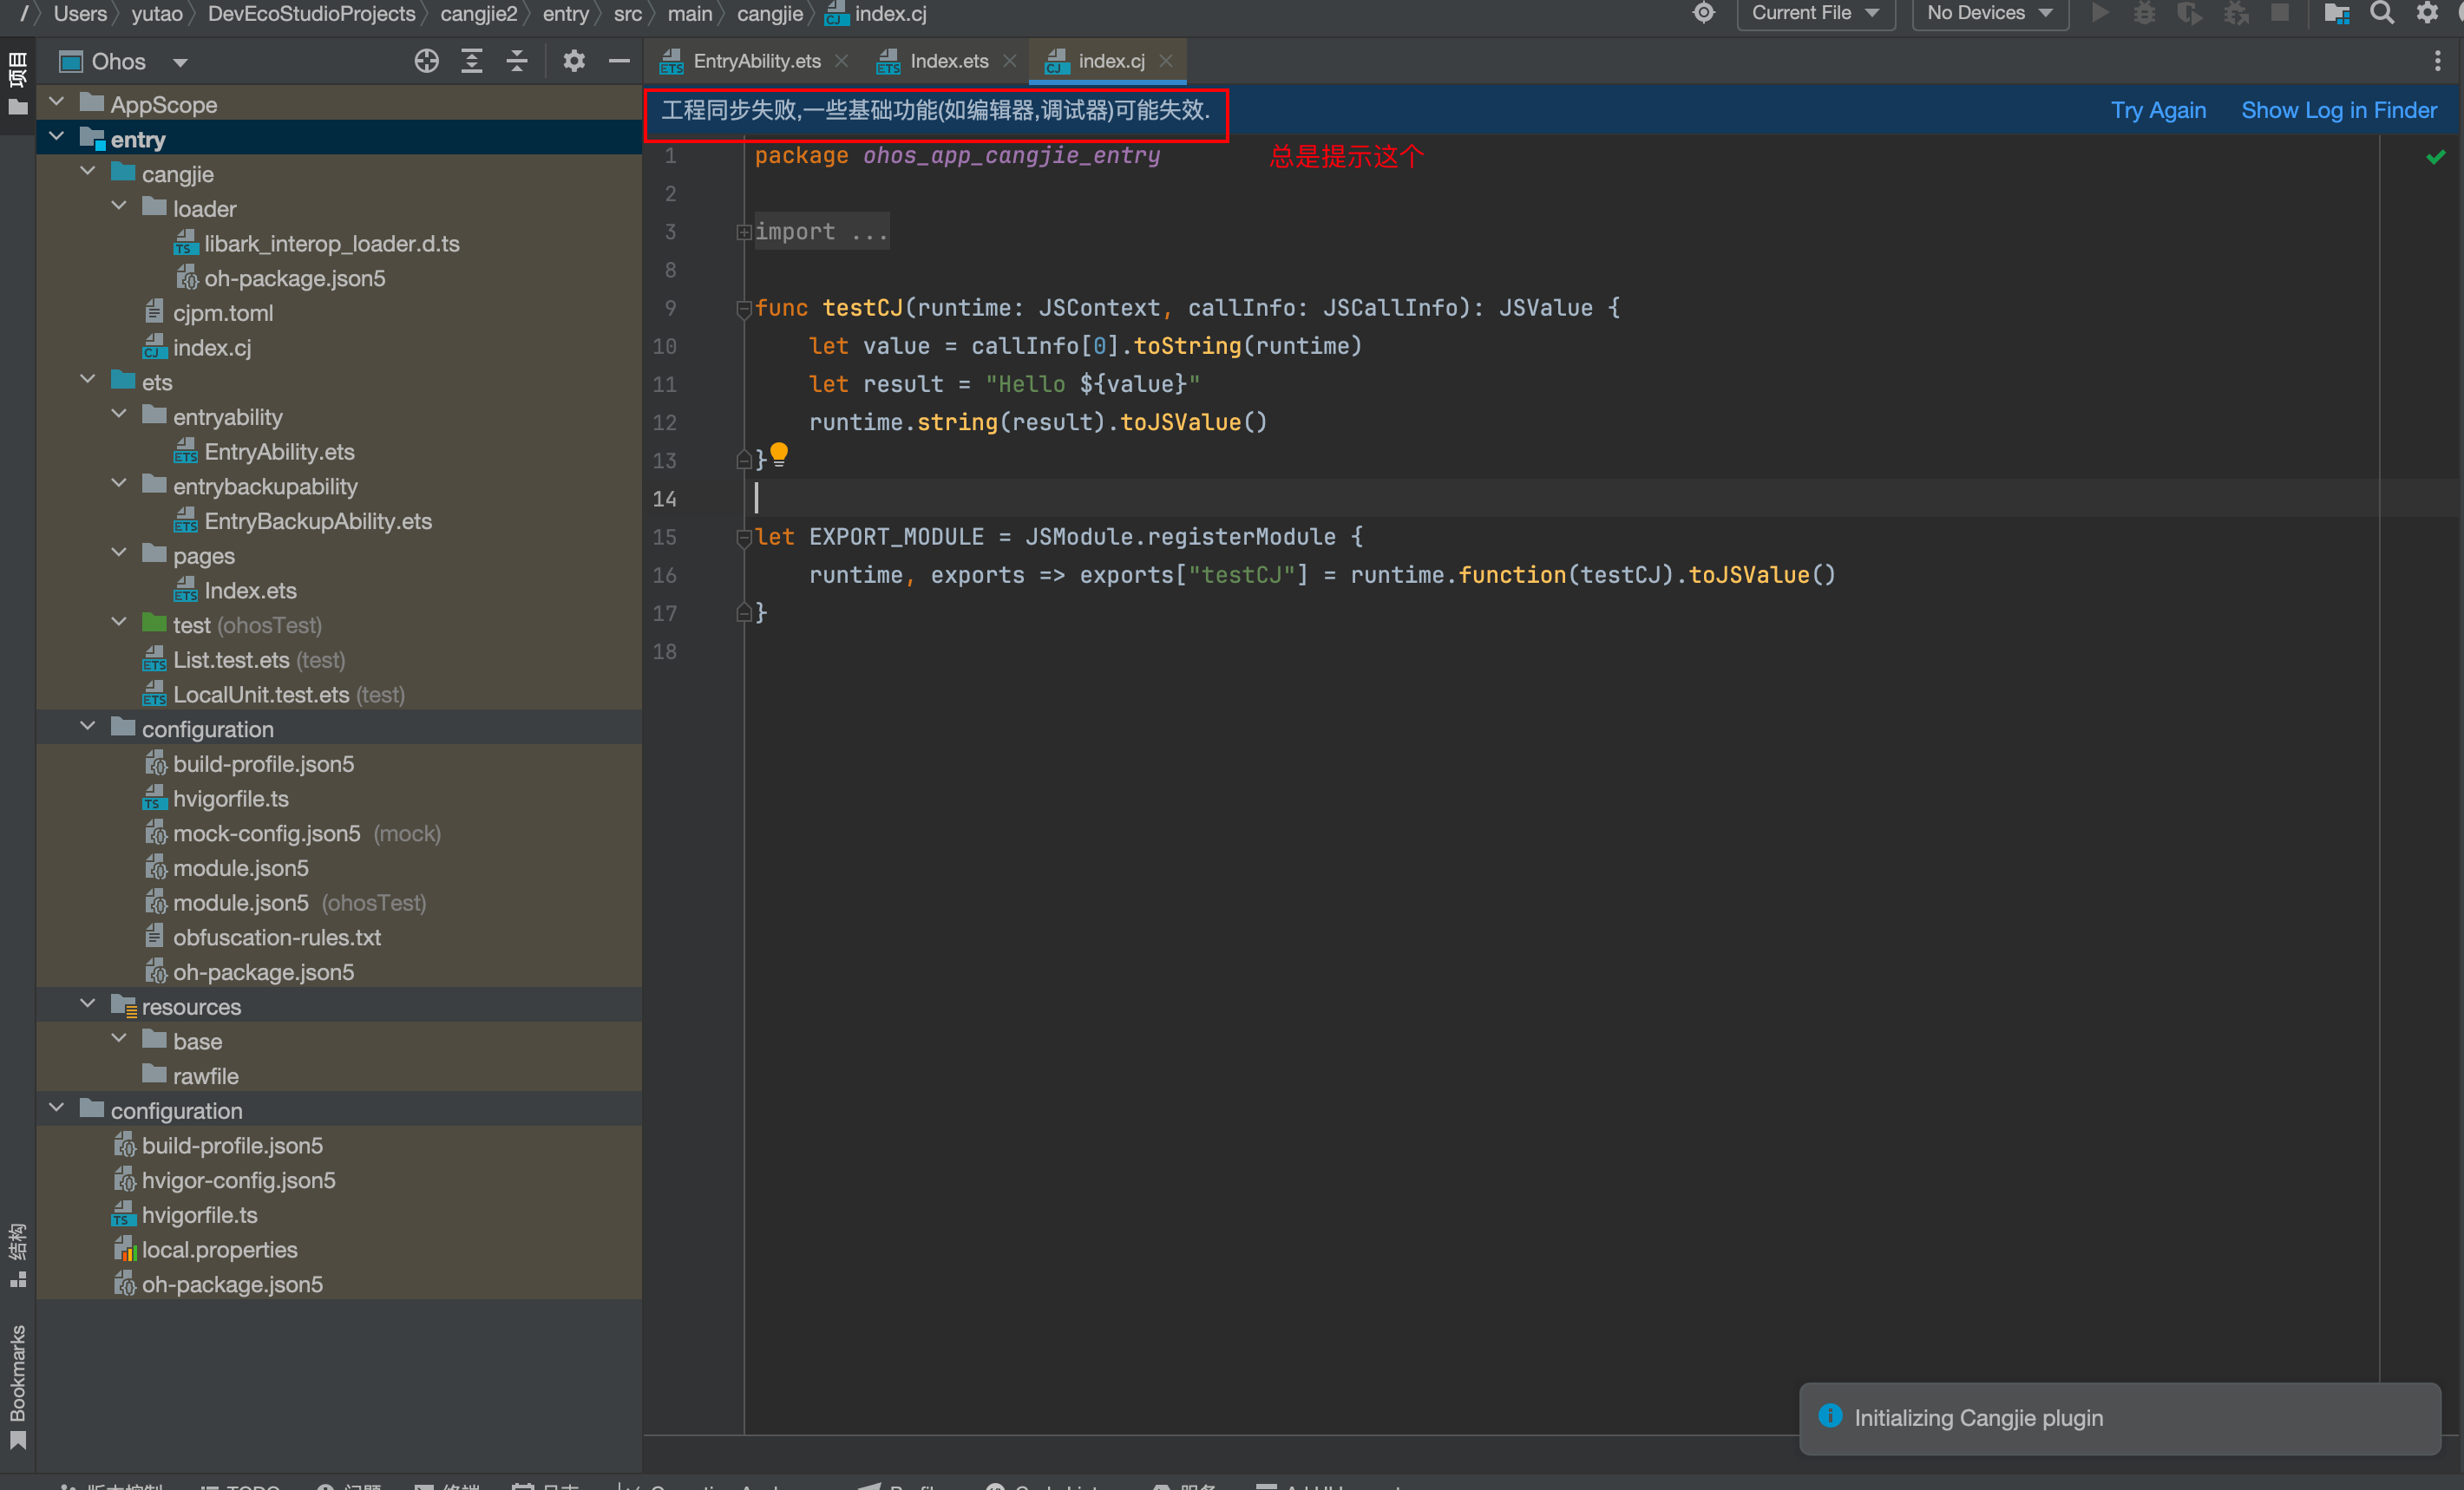The width and height of the screenshot is (2464, 1490).
Task: Click the attach debugger bug-arrow icon
Action: (2236, 13)
